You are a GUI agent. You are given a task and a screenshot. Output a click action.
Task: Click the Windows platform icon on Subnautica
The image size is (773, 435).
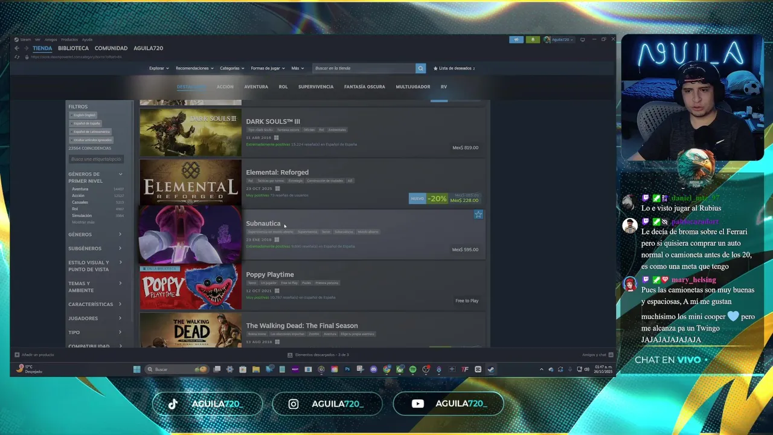pos(277,240)
